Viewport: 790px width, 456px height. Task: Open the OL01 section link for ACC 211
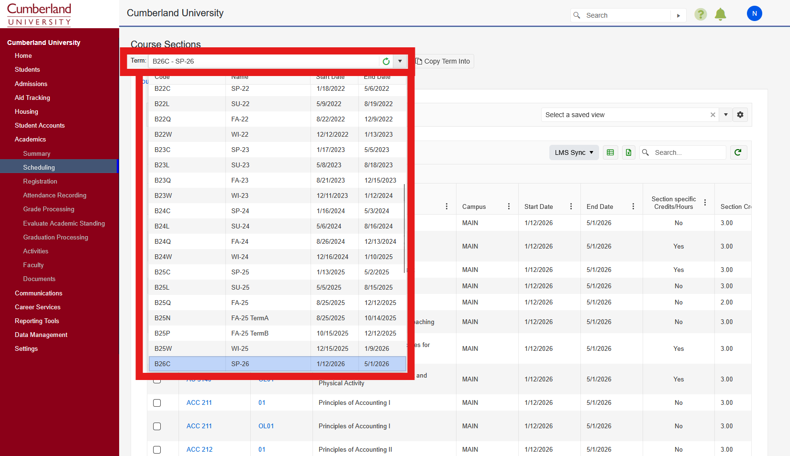pos(266,426)
